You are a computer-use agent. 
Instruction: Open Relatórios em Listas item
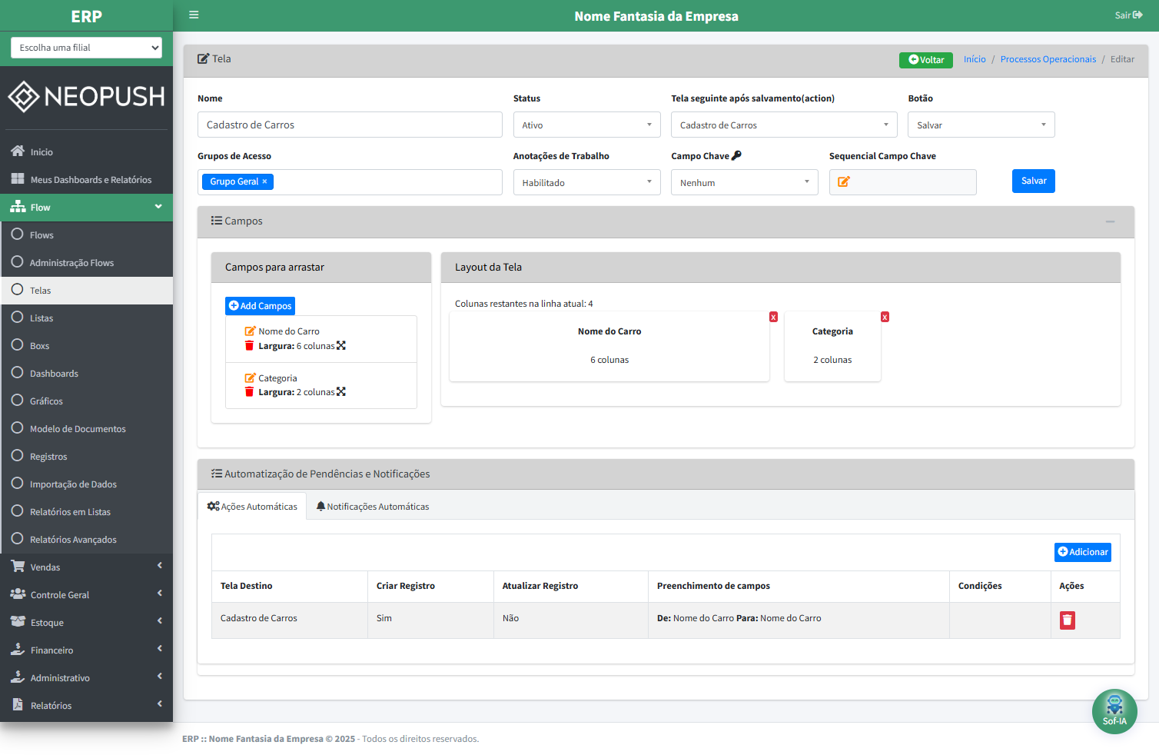pos(86,512)
